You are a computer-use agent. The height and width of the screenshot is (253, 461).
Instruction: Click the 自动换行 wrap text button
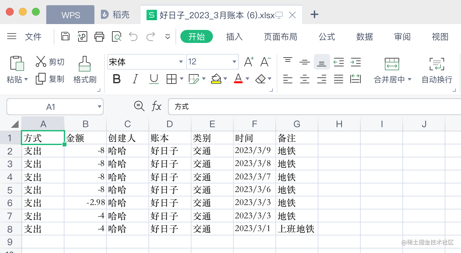(x=437, y=70)
